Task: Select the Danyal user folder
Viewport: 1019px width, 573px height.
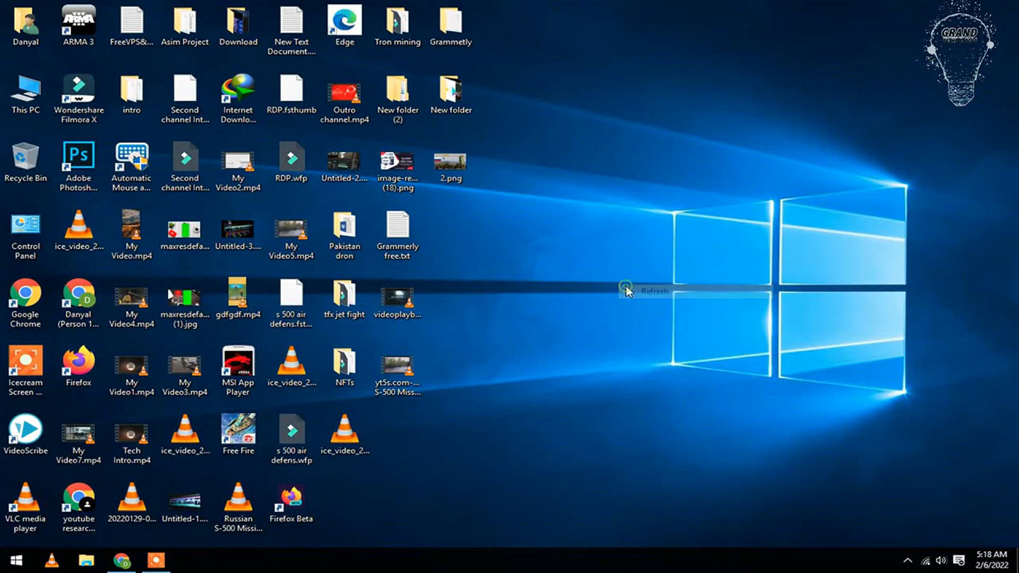Action: (25, 25)
